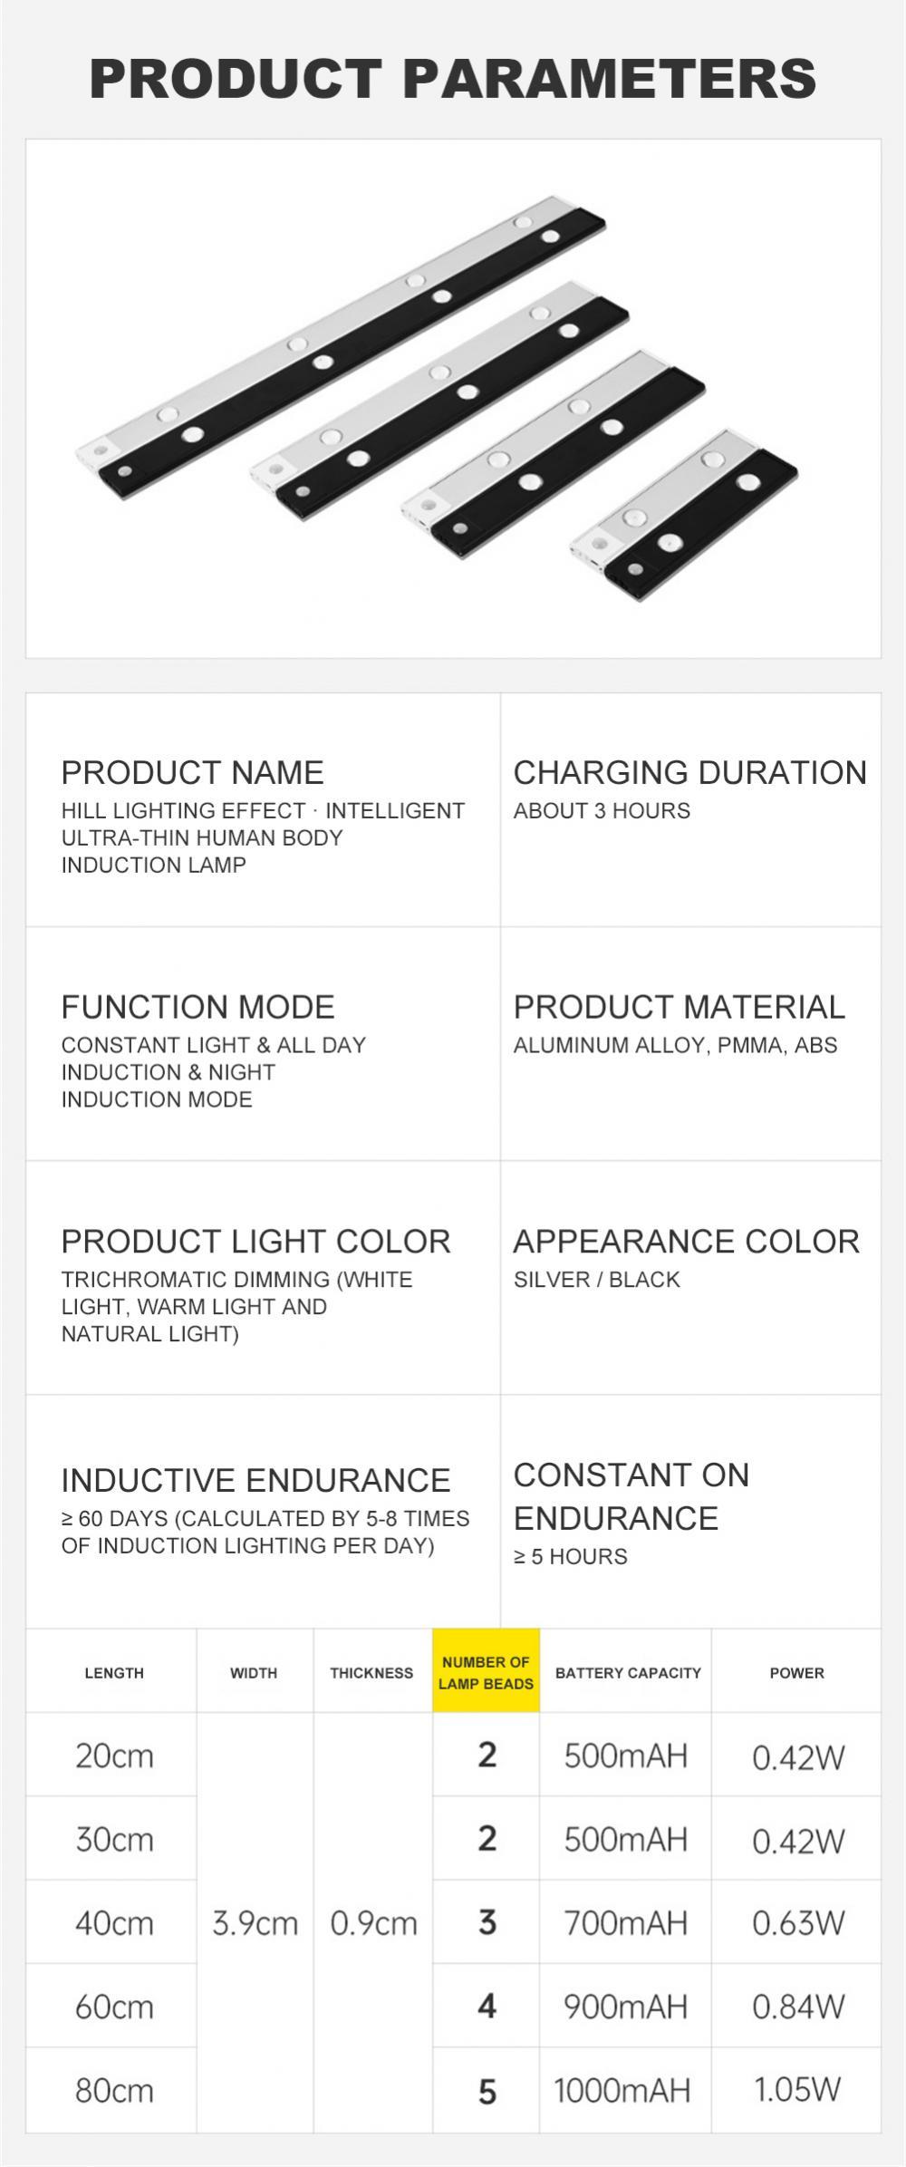Select the PRODUCT NAME heading
906x2167 pixels.
point(192,772)
